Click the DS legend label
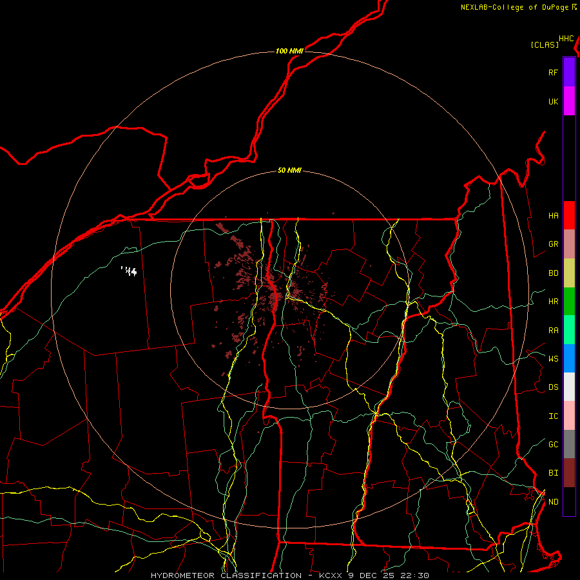The image size is (580, 580). [x=553, y=387]
